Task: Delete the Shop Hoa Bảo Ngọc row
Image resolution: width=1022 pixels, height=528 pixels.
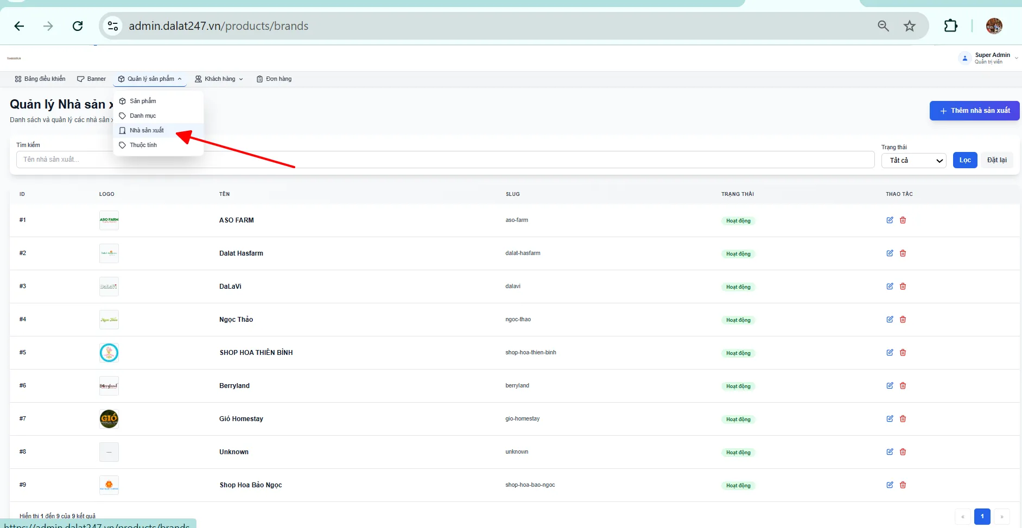Action: [903, 485]
